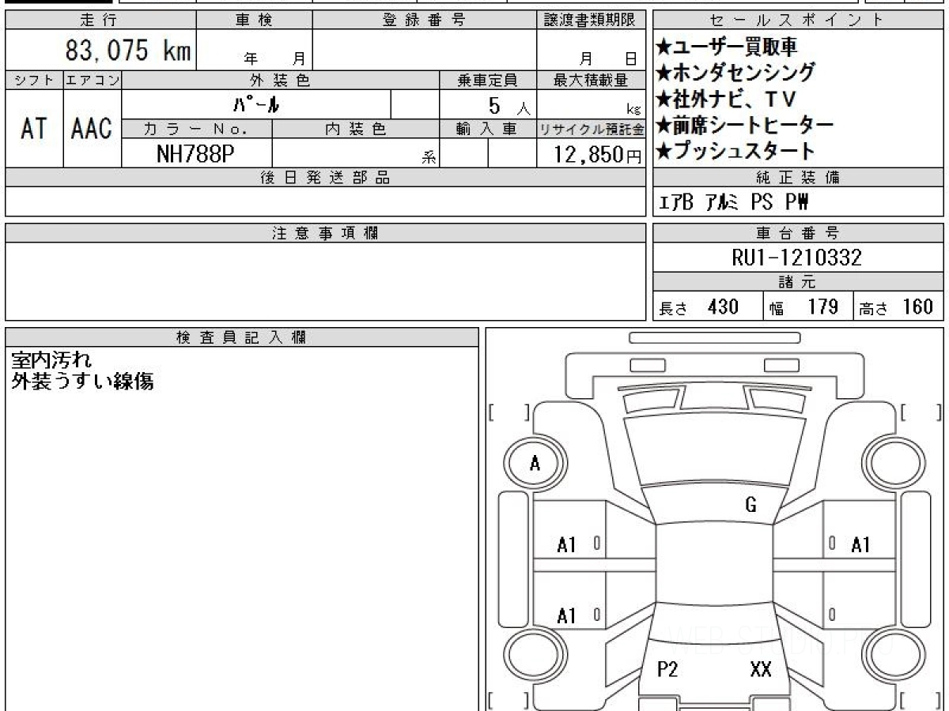Click the 内装色 header
Screen dimensions: 949x711
(356, 130)
